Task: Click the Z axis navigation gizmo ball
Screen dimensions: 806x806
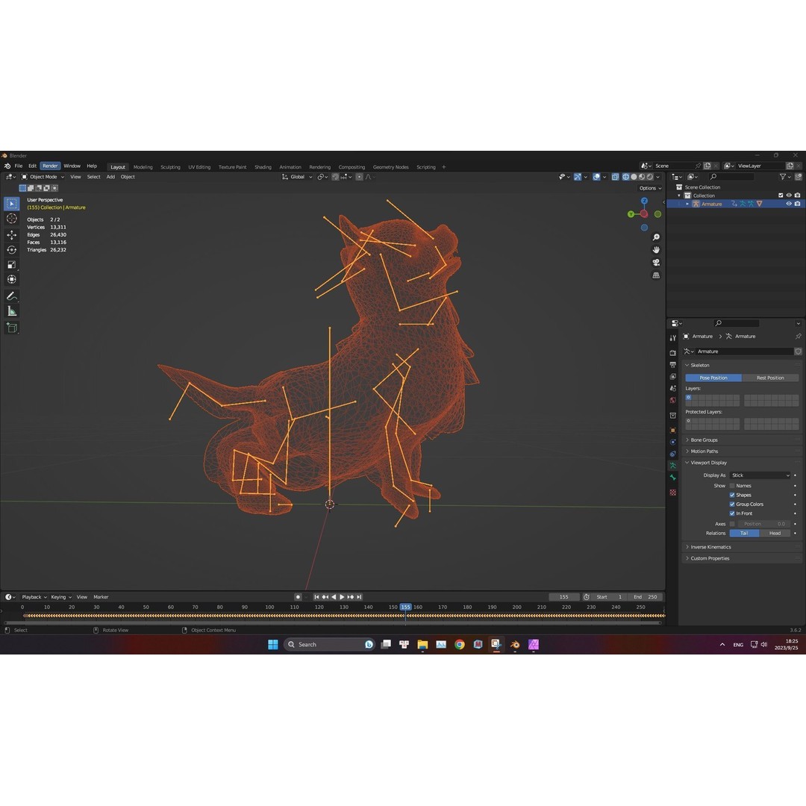Action: click(x=644, y=201)
